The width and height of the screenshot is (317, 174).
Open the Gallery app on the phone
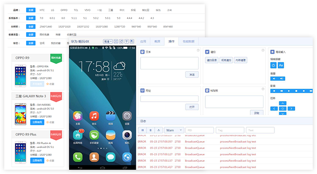pos(111,135)
